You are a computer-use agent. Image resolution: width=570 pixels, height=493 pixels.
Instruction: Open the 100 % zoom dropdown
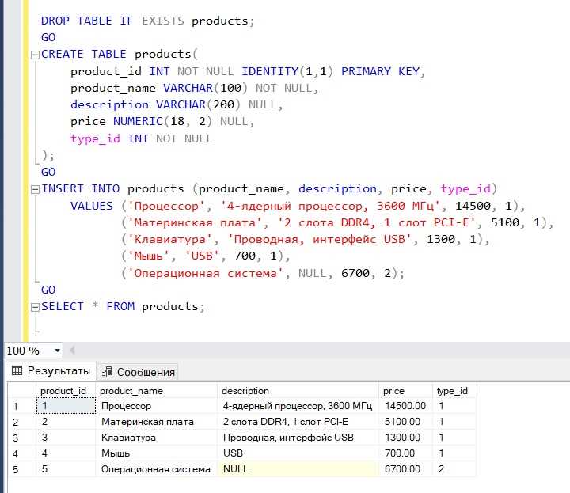57,351
